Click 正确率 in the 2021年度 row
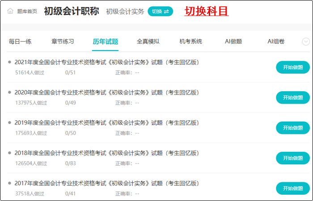Image resolution: width=313 pixels, height=201 pixels. 127,72
